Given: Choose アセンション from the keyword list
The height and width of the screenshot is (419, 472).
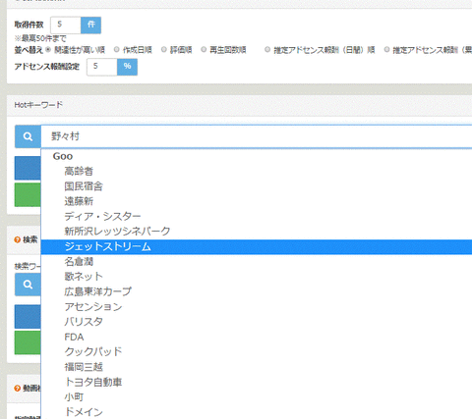Looking at the screenshot, I should point(257,307).
